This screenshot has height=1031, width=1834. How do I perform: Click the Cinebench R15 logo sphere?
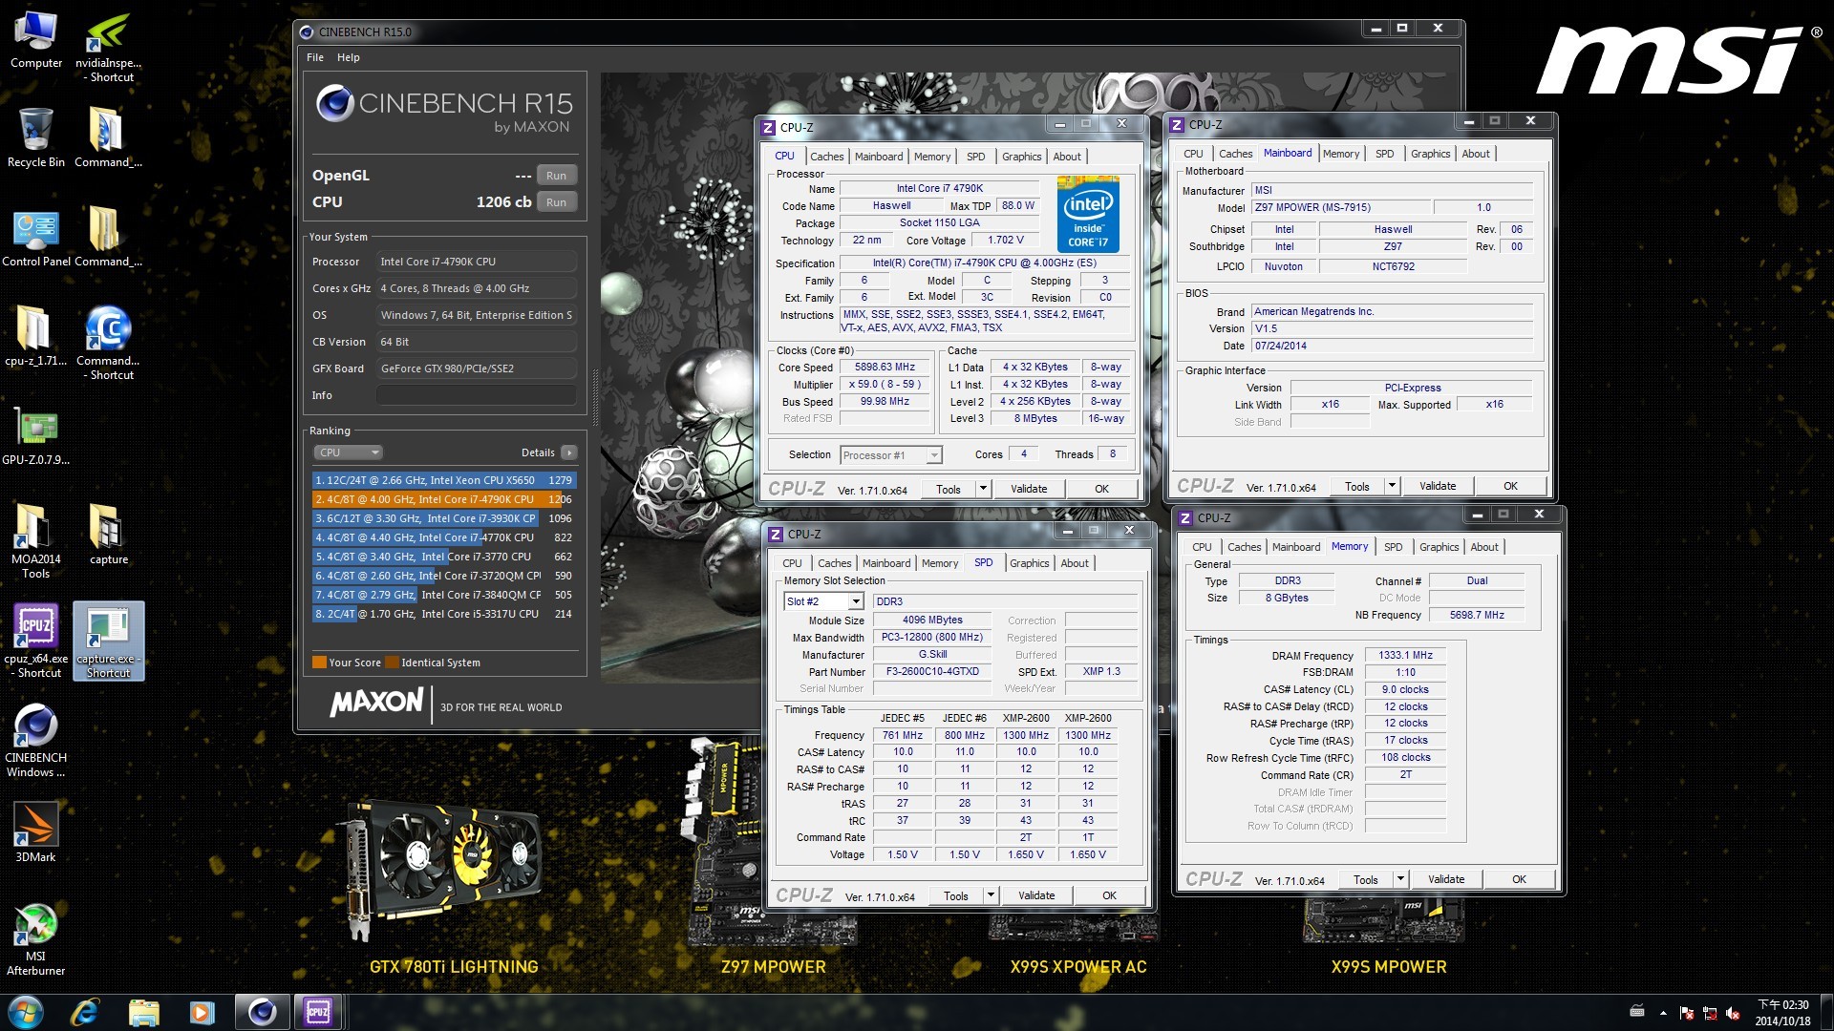335,103
